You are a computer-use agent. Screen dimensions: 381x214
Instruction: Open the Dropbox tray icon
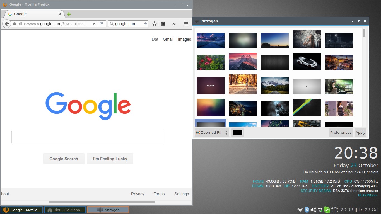pos(320,210)
